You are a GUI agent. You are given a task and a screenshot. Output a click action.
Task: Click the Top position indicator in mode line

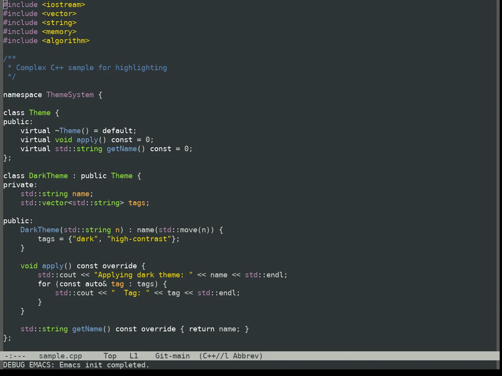pos(110,356)
